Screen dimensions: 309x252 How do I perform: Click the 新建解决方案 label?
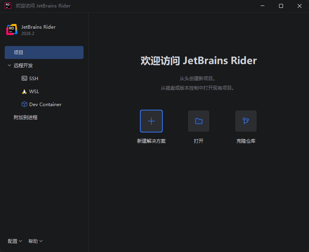point(151,141)
